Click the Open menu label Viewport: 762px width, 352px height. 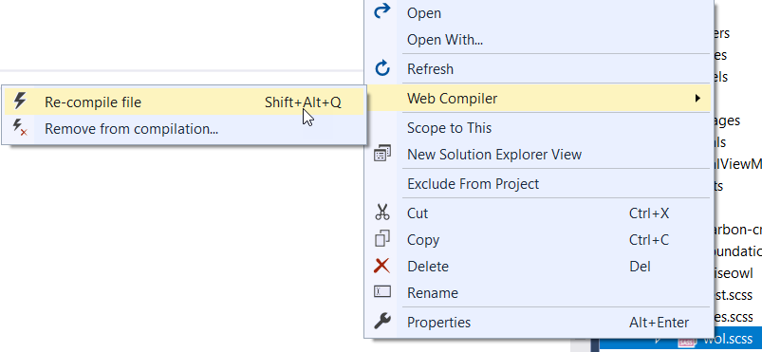click(x=424, y=13)
